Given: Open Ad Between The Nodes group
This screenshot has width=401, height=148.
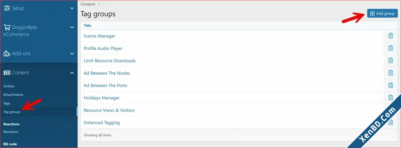Looking at the screenshot, I should coord(107,73).
